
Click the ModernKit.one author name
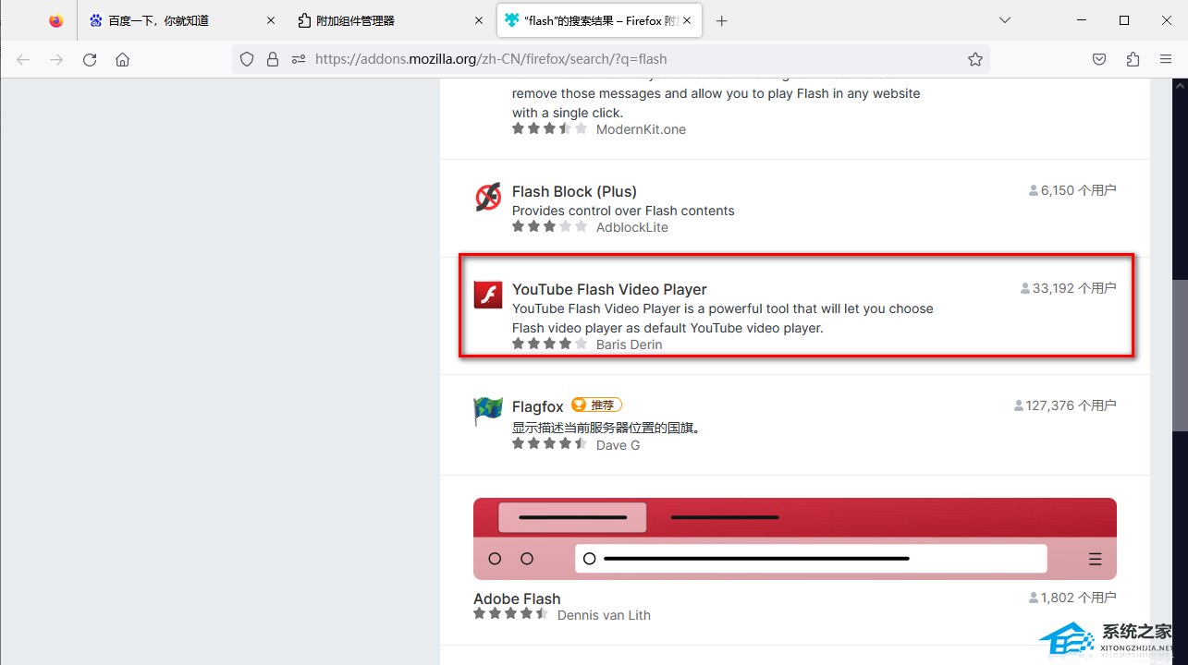pos(641,129)
